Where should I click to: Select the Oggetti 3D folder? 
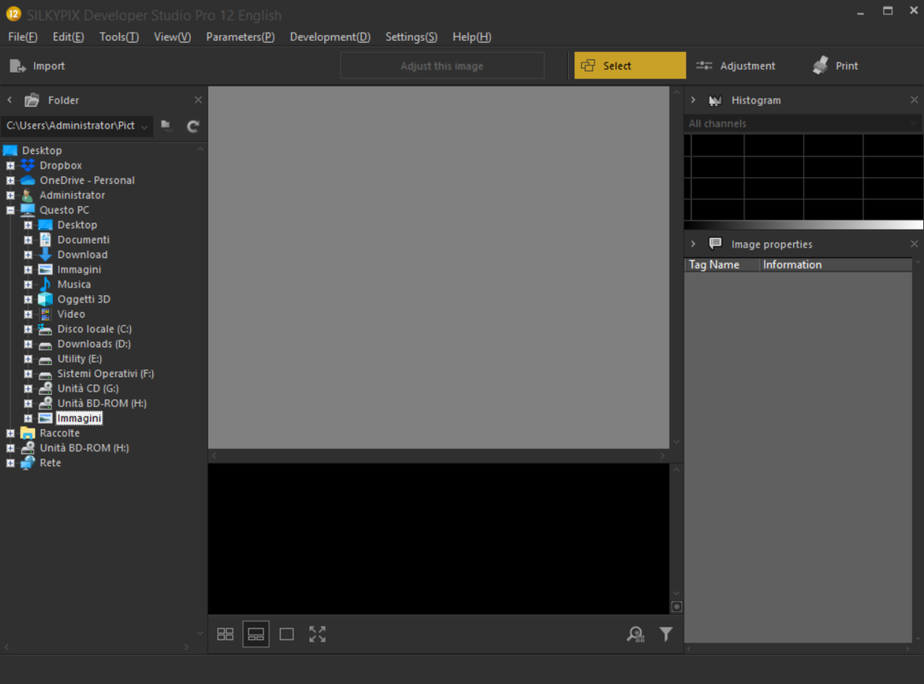(x=84, y=299)
